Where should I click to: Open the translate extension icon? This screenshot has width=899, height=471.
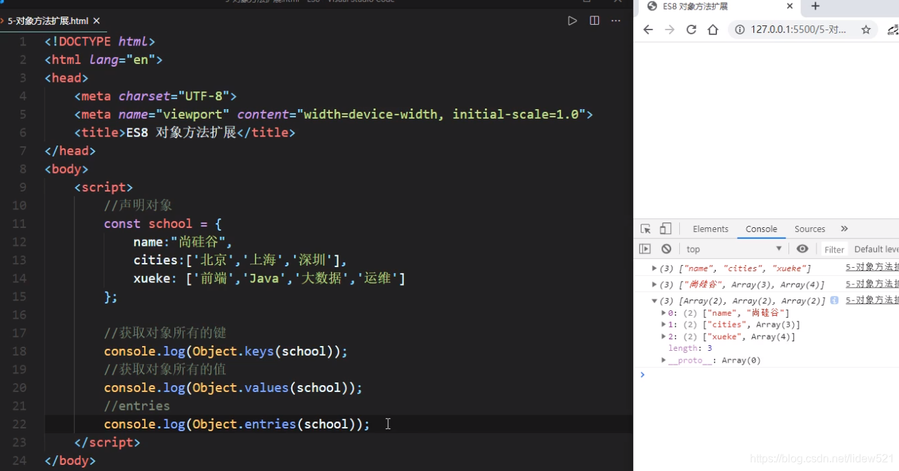click(x=893, y=30)
